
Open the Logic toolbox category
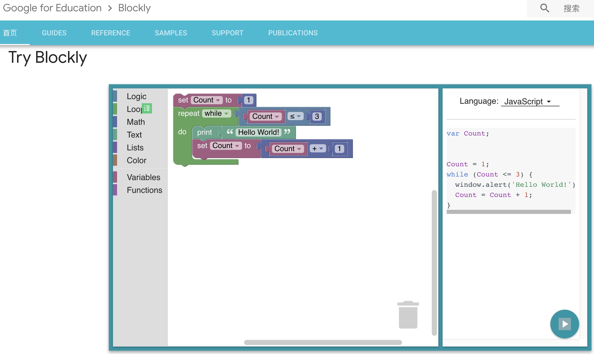tap(140, 96)
